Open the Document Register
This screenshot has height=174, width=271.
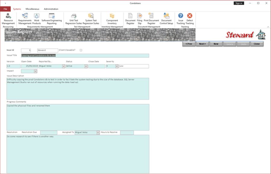[x=130, y=19]
